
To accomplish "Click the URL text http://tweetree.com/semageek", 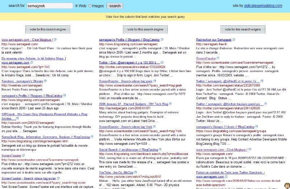I will tap(22, 85).
